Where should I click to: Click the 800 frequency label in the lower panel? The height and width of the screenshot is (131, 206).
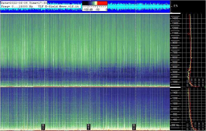coord(175,109)
